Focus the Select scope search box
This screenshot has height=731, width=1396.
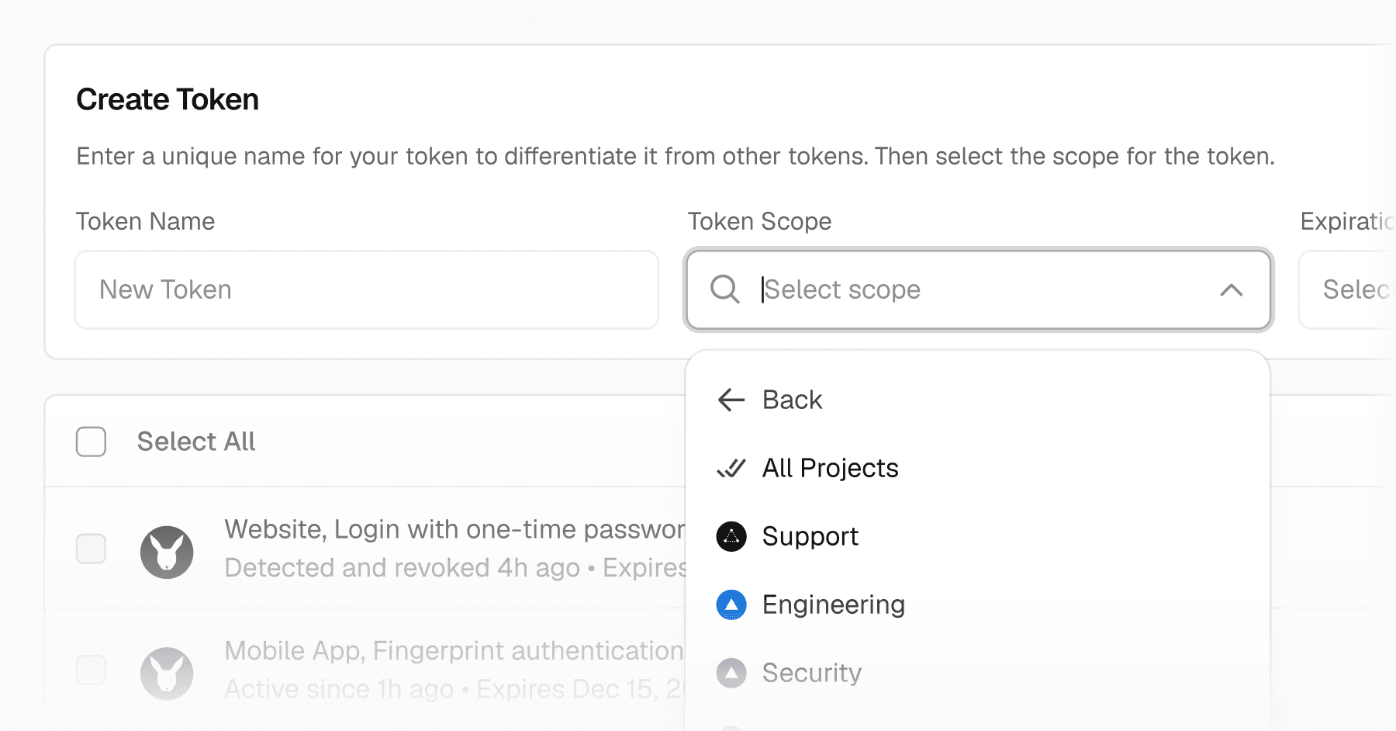tap(979, 289)
